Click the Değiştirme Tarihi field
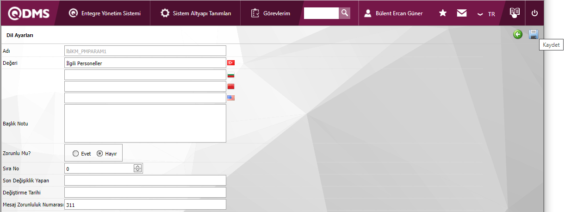 [145, 193]
